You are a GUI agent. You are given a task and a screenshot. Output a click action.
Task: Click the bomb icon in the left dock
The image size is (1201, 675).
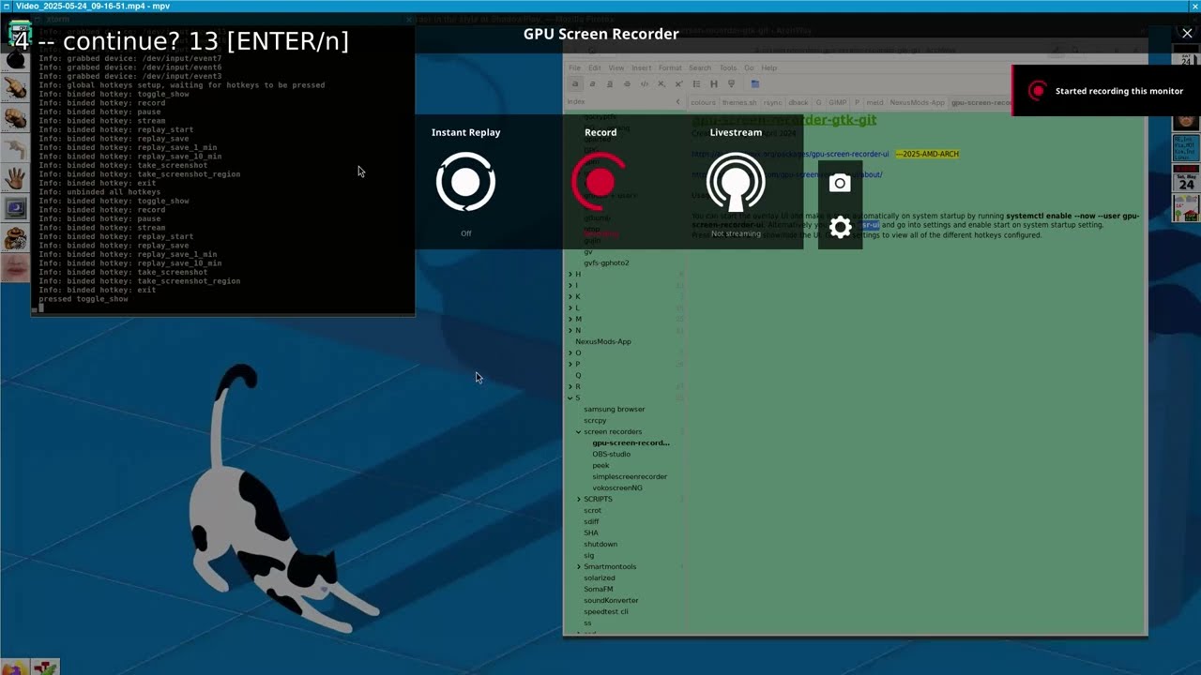(x=15, y=59)
